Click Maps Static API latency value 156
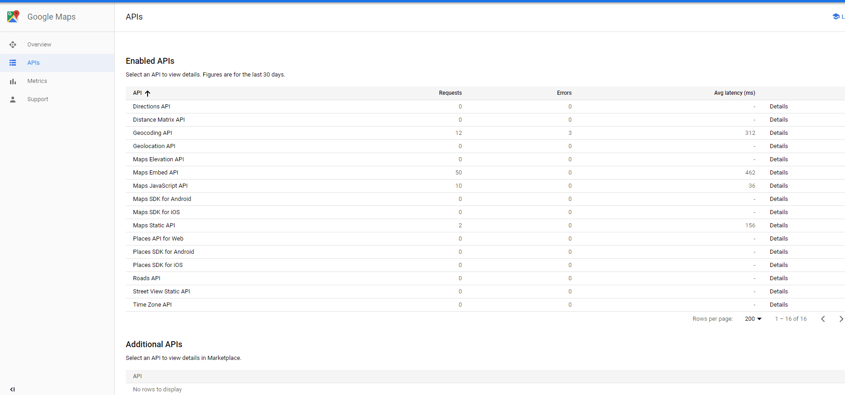The width and height of the screenshot is (845, 395). coord(750,226)
